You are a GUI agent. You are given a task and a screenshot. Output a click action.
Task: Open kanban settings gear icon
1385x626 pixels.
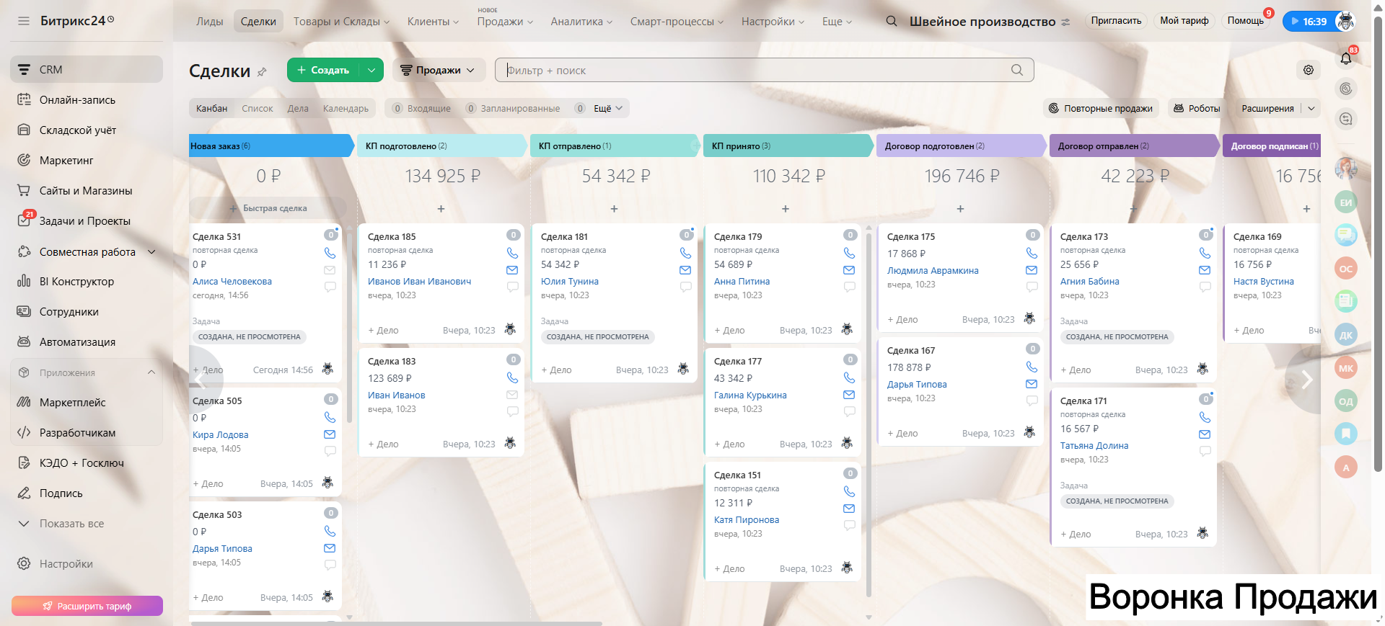coord(1309,70)
